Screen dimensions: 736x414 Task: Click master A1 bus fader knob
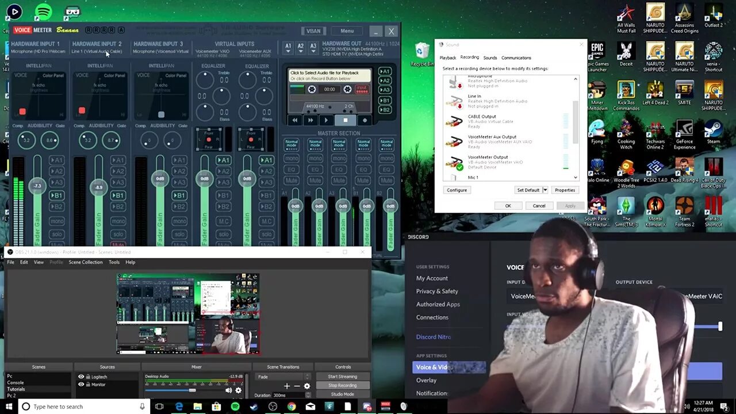295,206
